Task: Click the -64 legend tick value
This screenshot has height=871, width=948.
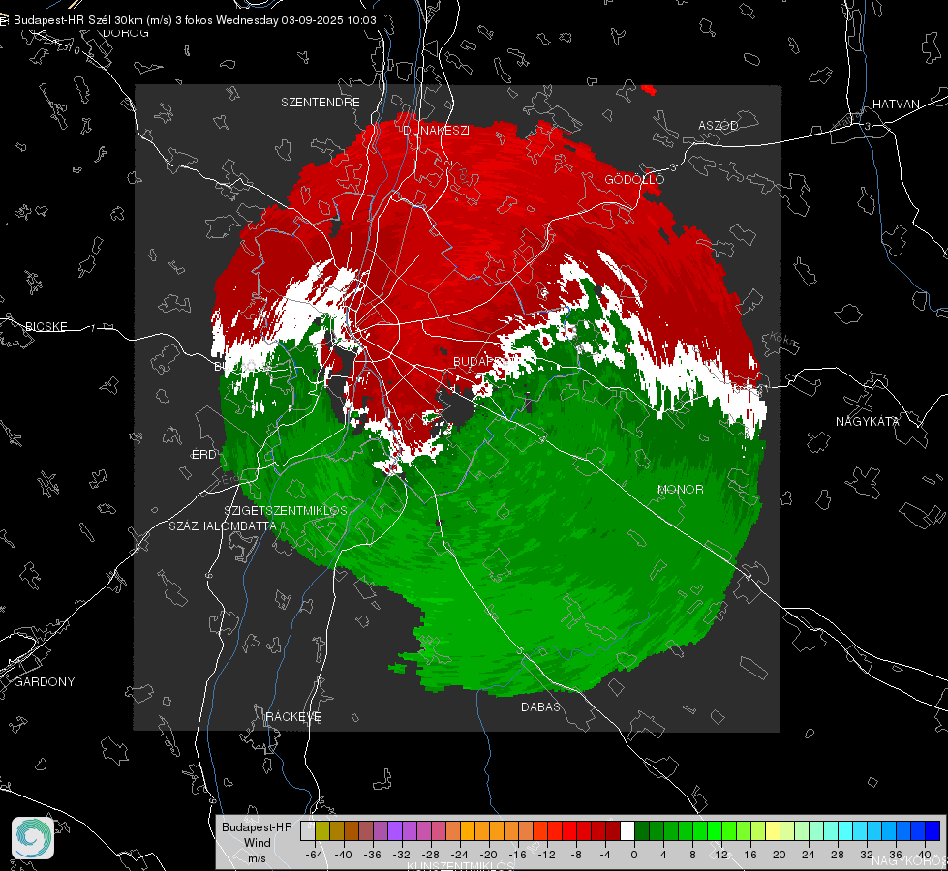Action: pos(315,856)
